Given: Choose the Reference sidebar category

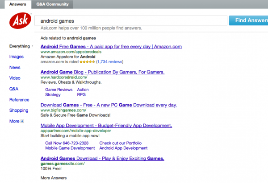Looking at the screenshot, I should pos(19,100).
